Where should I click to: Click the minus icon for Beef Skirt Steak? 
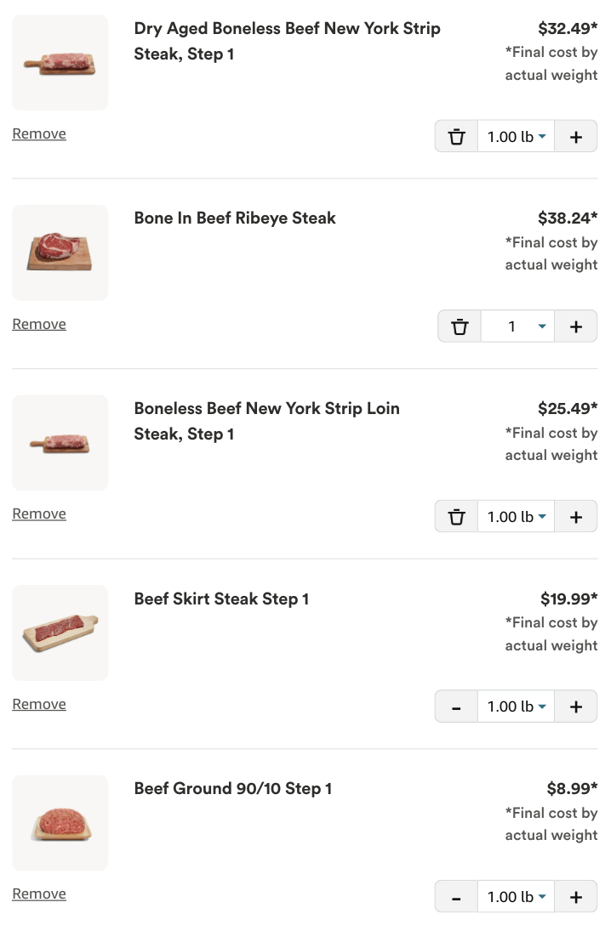[x=456, y=706]
